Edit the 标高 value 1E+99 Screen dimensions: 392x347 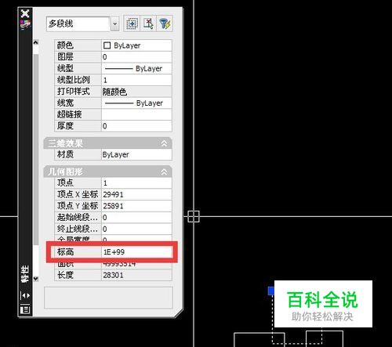point(136,252)
